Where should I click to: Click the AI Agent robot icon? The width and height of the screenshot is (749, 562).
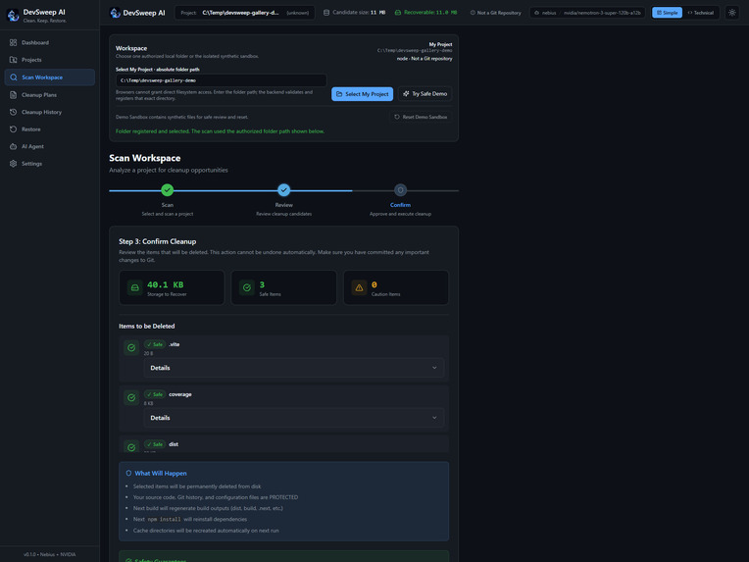14,146
